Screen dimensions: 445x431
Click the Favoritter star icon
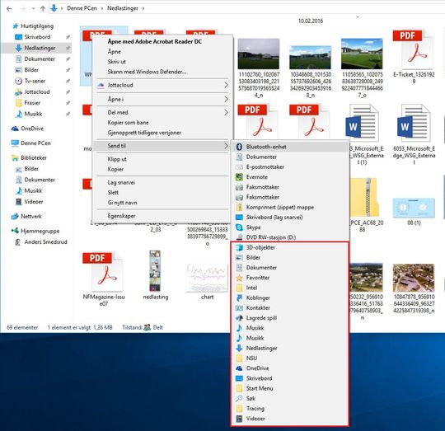pyautogui.click(x=239, y=278)
